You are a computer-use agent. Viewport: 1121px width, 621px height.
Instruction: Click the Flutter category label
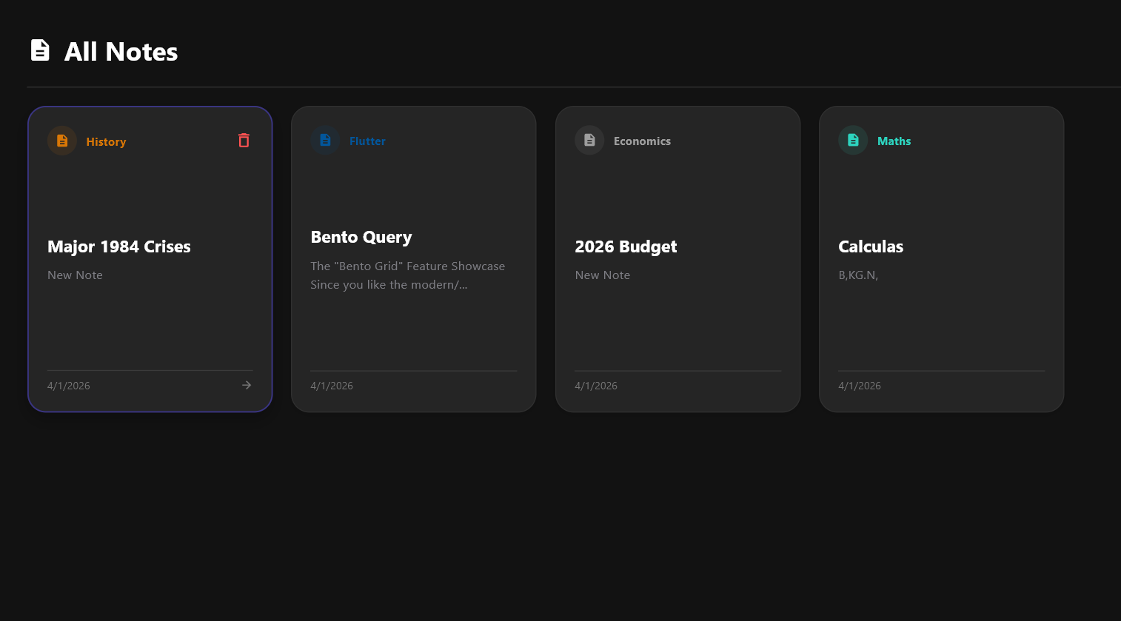pos(367,141)
